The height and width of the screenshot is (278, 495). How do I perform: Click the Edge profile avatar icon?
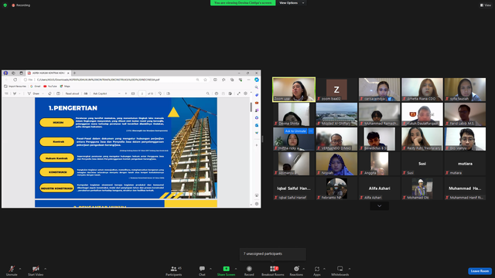[5, 73]
